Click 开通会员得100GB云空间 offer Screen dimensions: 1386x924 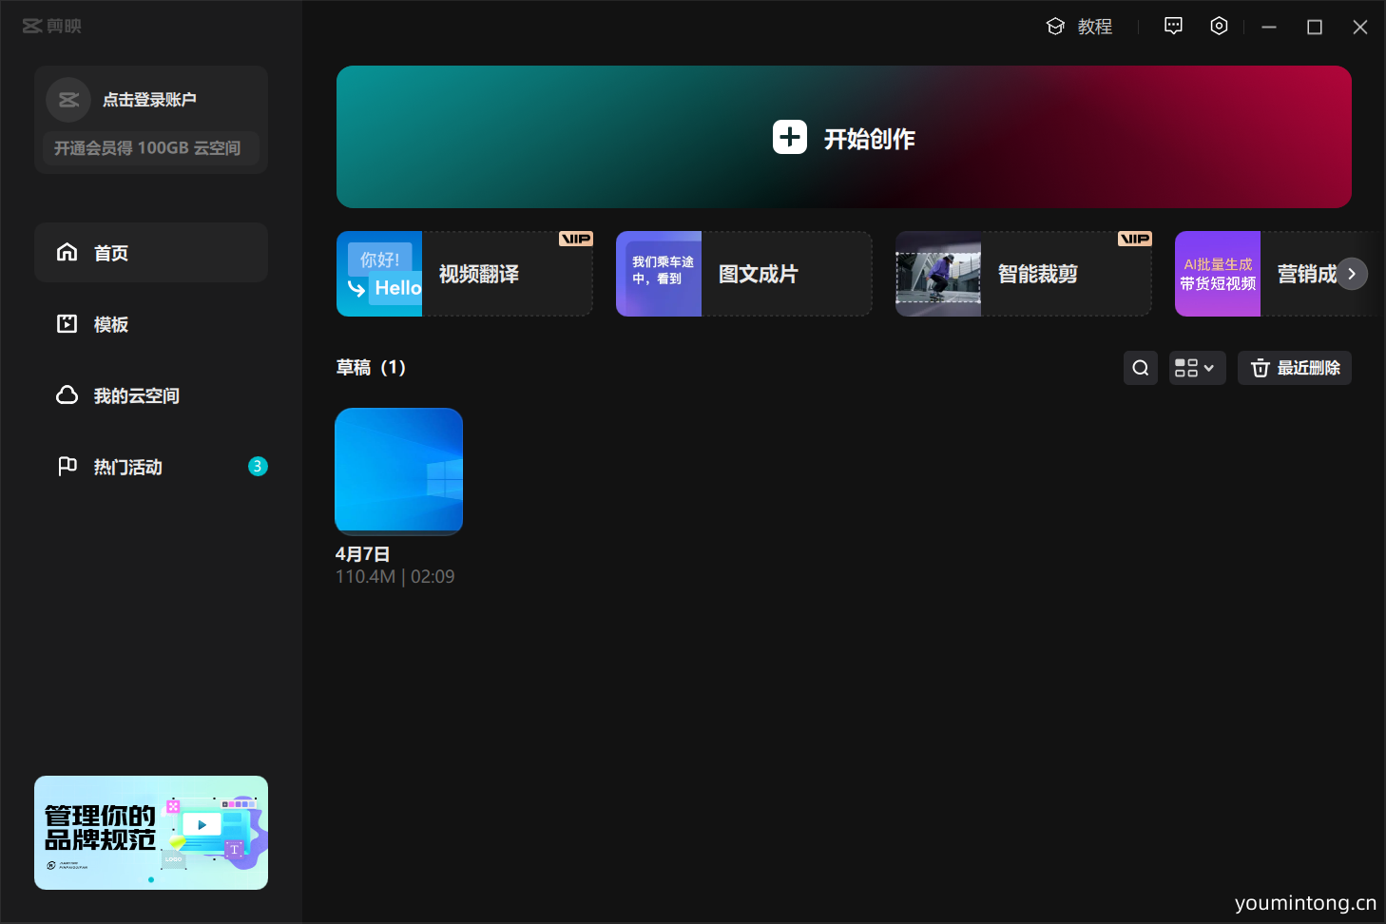[150, 148]
